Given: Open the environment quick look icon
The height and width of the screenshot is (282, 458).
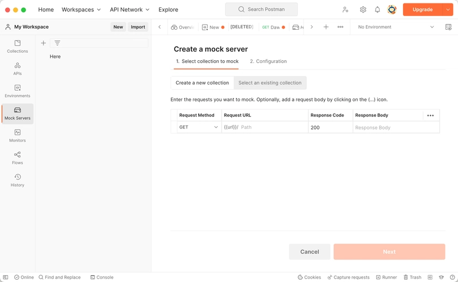Looking at the screenshot, I should pos(448,27).
